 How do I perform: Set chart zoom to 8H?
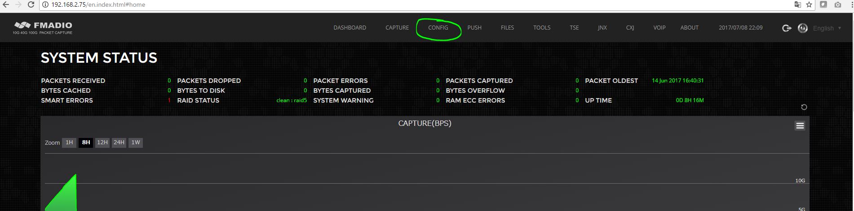(86, 142)
